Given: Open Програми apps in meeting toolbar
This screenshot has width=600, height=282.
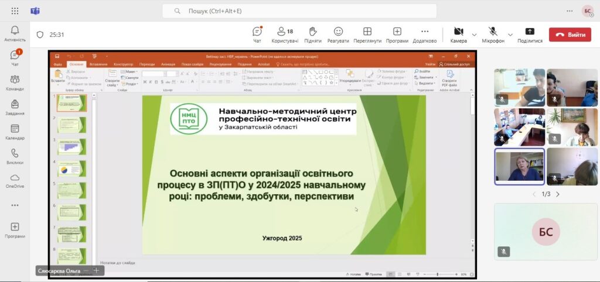Looking at the screenshot, I should coord(397,34).
